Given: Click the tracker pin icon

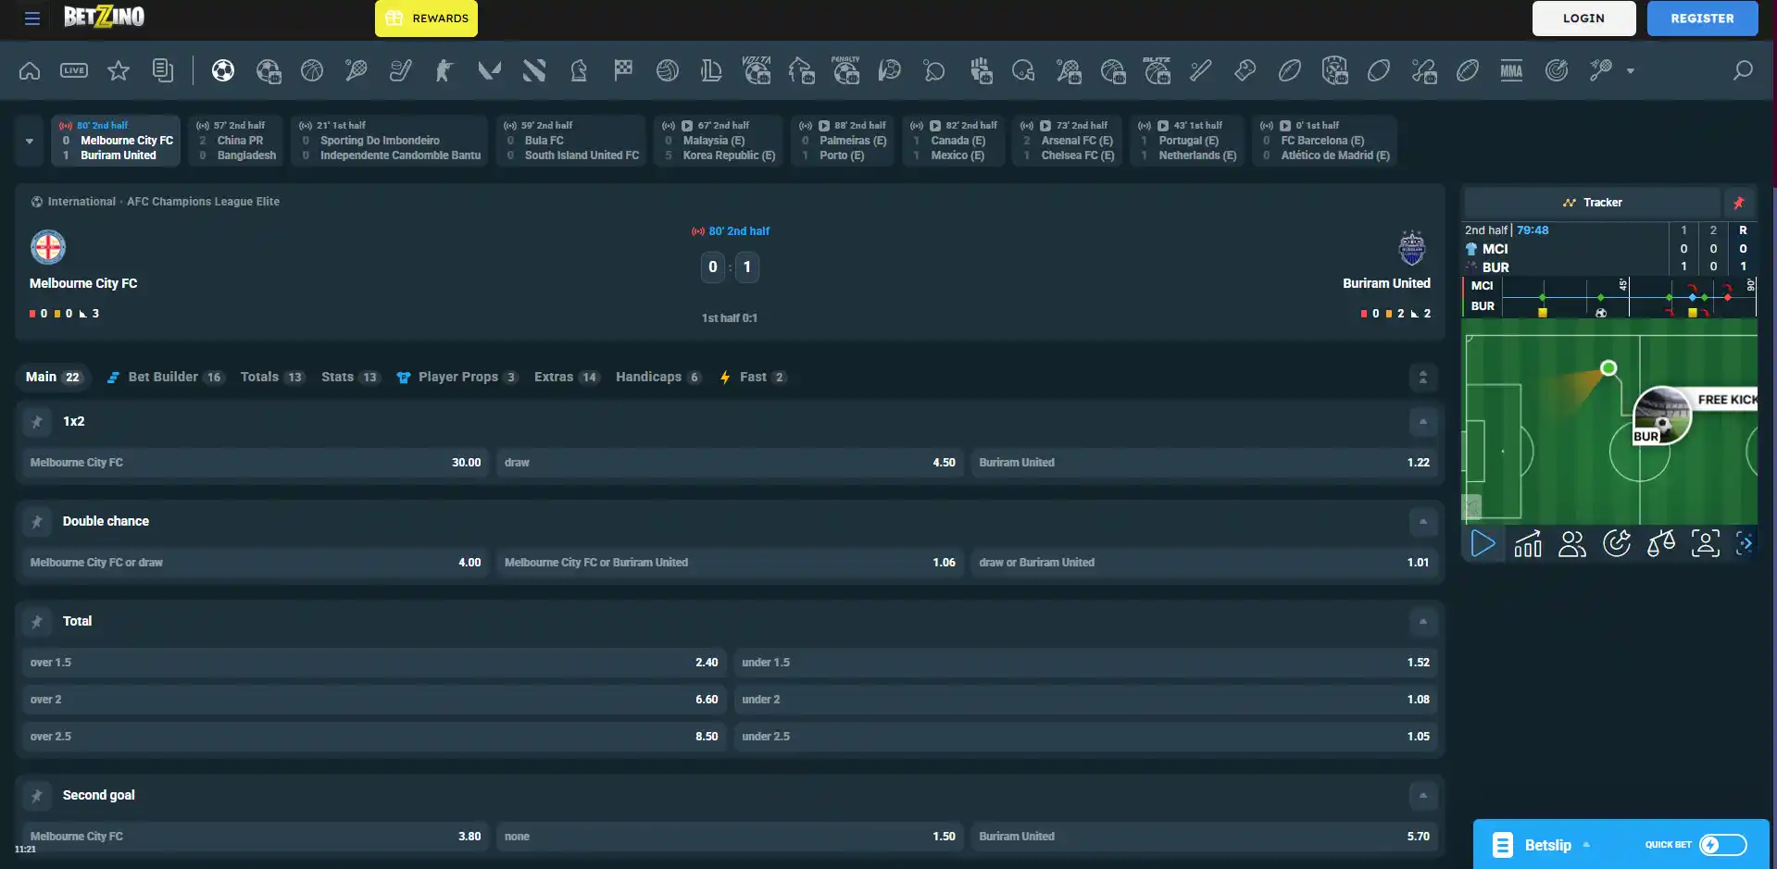Looking at the screenshot, I should click(1739, 203).
